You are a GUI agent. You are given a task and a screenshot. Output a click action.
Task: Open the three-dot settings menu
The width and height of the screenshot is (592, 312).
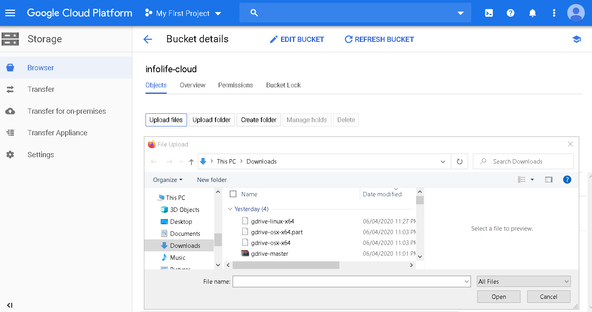(x=554, y=13)
